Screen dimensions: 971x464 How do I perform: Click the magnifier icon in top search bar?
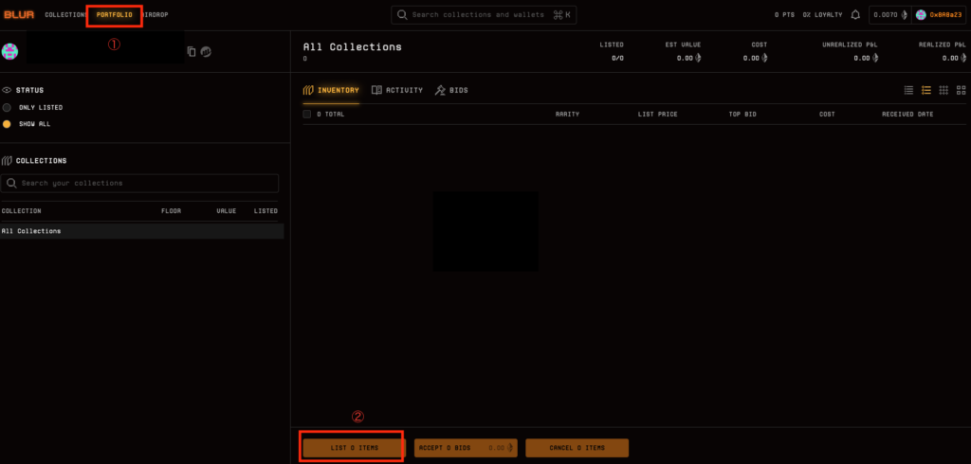click(x=402, y=15)
